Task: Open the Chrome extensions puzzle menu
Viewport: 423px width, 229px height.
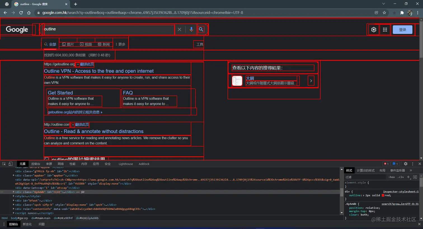Action: (x=402, y=13)
